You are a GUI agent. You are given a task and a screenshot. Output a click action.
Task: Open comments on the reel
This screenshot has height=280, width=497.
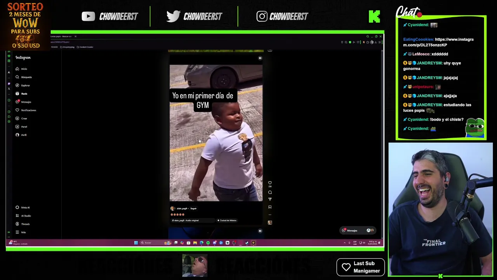coord(270,192)
